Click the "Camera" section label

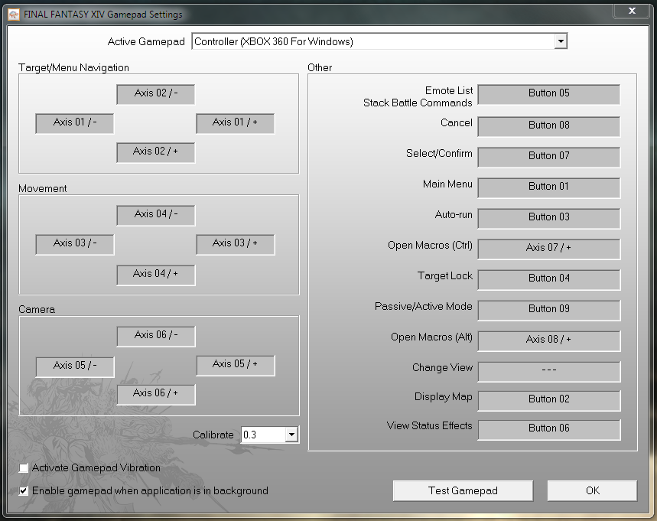coord(37,309)
